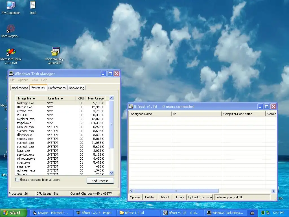Select the services.exe process row
Screen dimensions: 289x217
60,155
